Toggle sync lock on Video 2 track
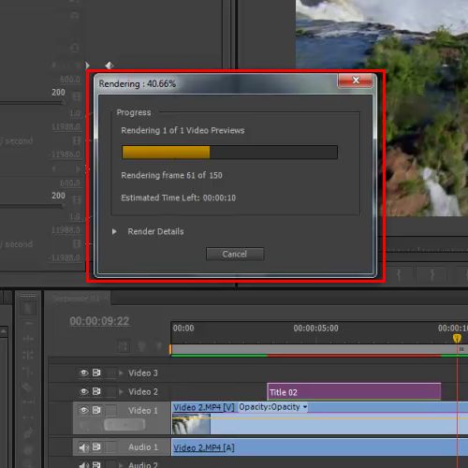The width and height of the screenshot is (468, 468). [96, 391]
